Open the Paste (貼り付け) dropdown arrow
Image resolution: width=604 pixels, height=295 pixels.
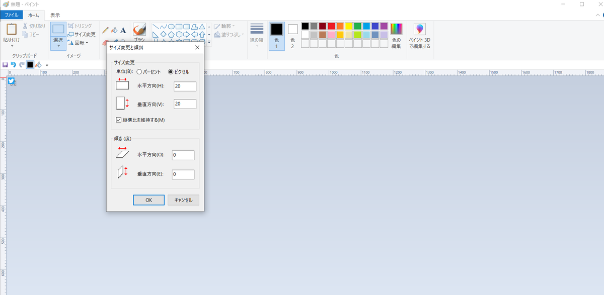(x=12, y=46)
